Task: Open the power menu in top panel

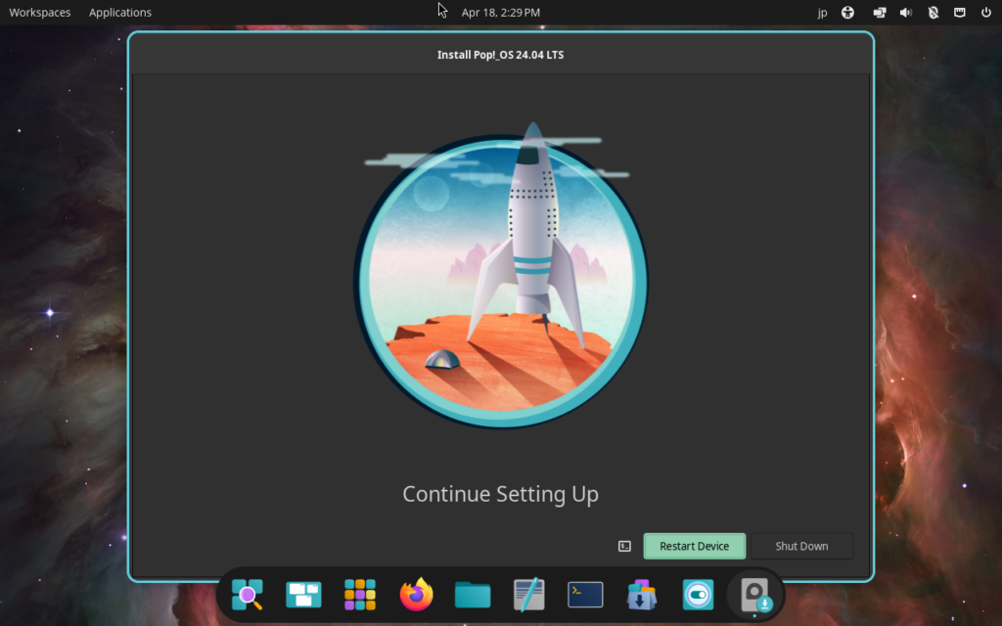Action: click(x=986, y=13)
